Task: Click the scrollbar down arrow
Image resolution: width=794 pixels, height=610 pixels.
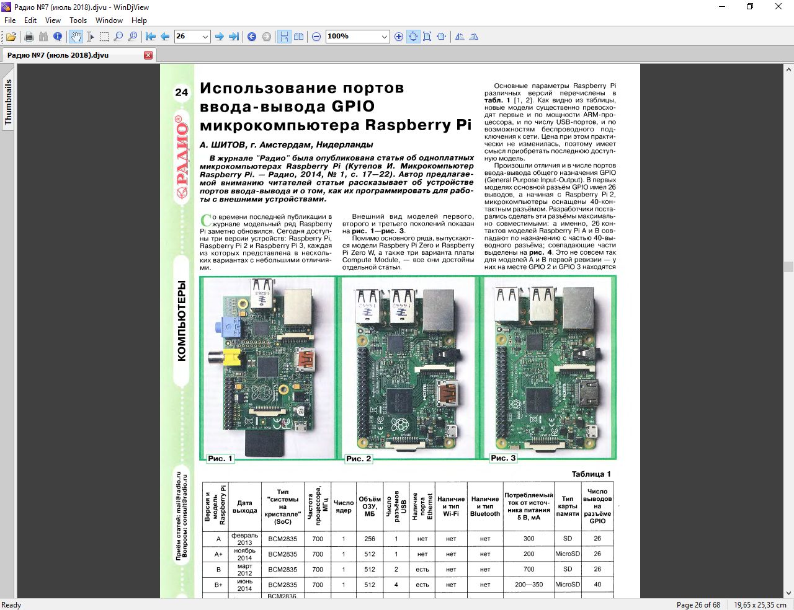Action: click(788, 593)
